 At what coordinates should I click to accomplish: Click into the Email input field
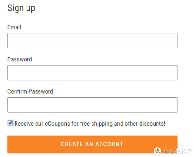click(92, 41)
